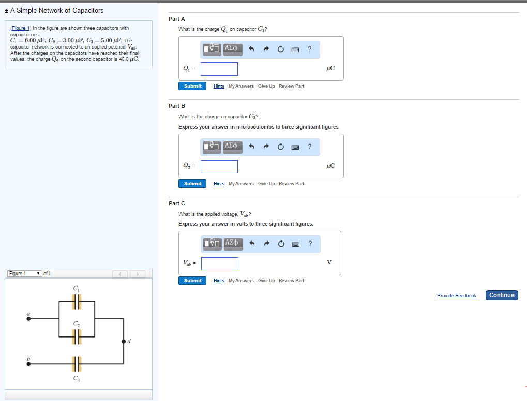Screen dimensions: 527x401
Task: Click the next figure chevron
Action: 137,273
